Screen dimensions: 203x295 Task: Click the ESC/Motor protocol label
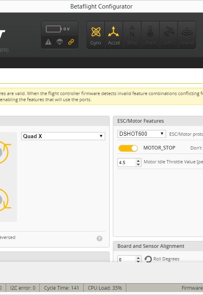(x=186, y=134)
